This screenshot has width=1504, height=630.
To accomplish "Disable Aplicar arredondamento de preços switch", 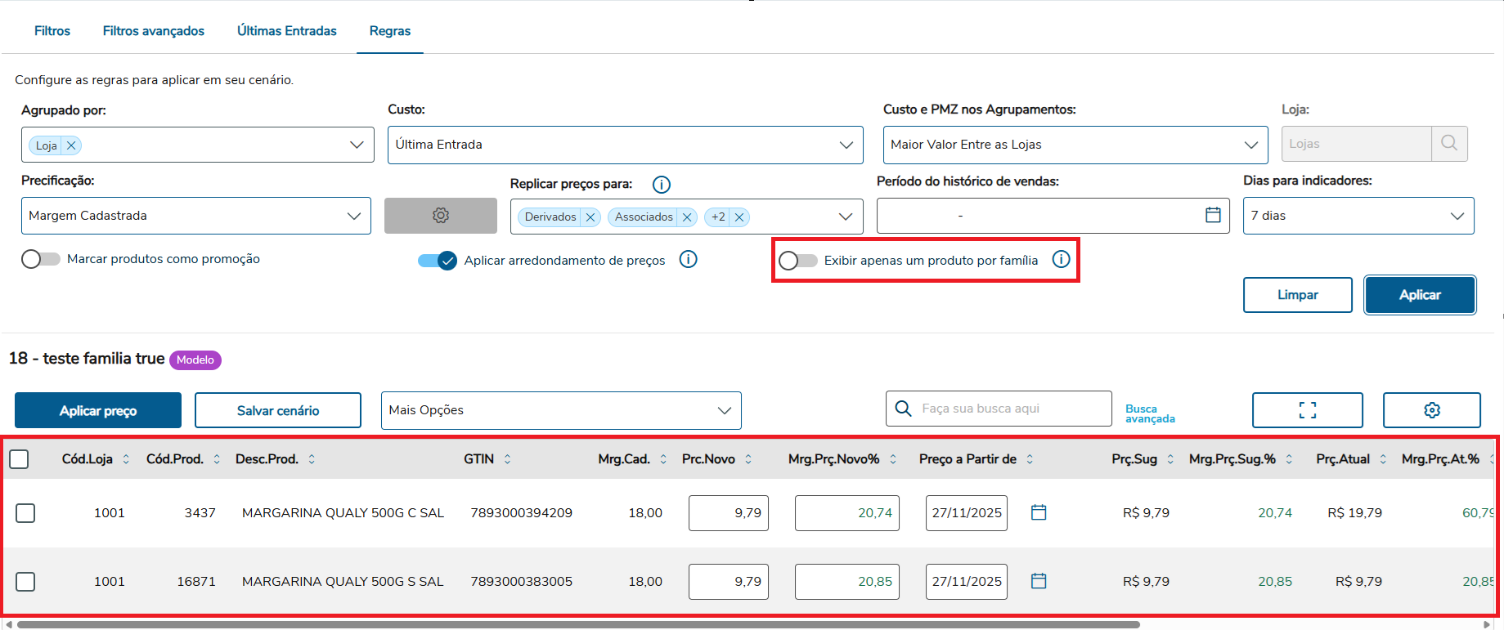I will coord(438,261).
